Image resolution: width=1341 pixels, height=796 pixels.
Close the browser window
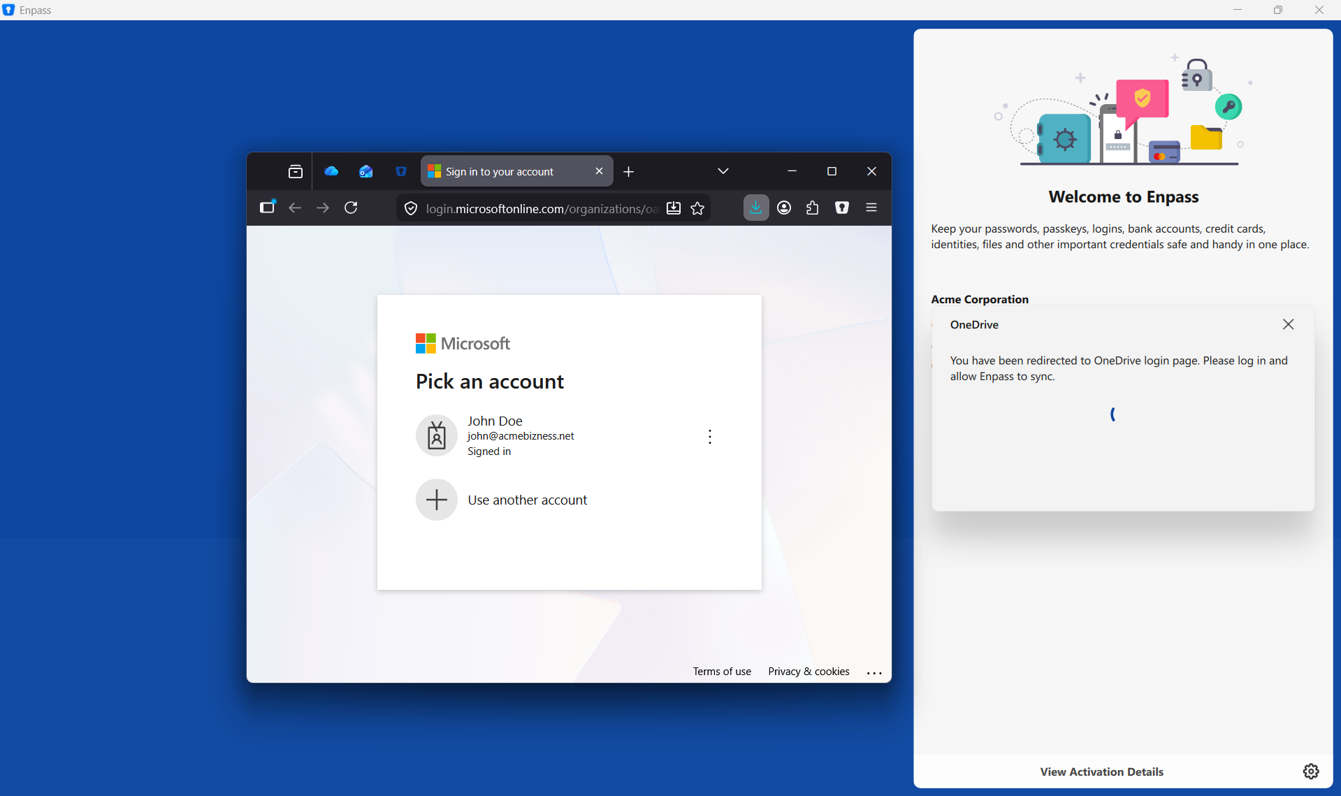(x=871, y=171)
